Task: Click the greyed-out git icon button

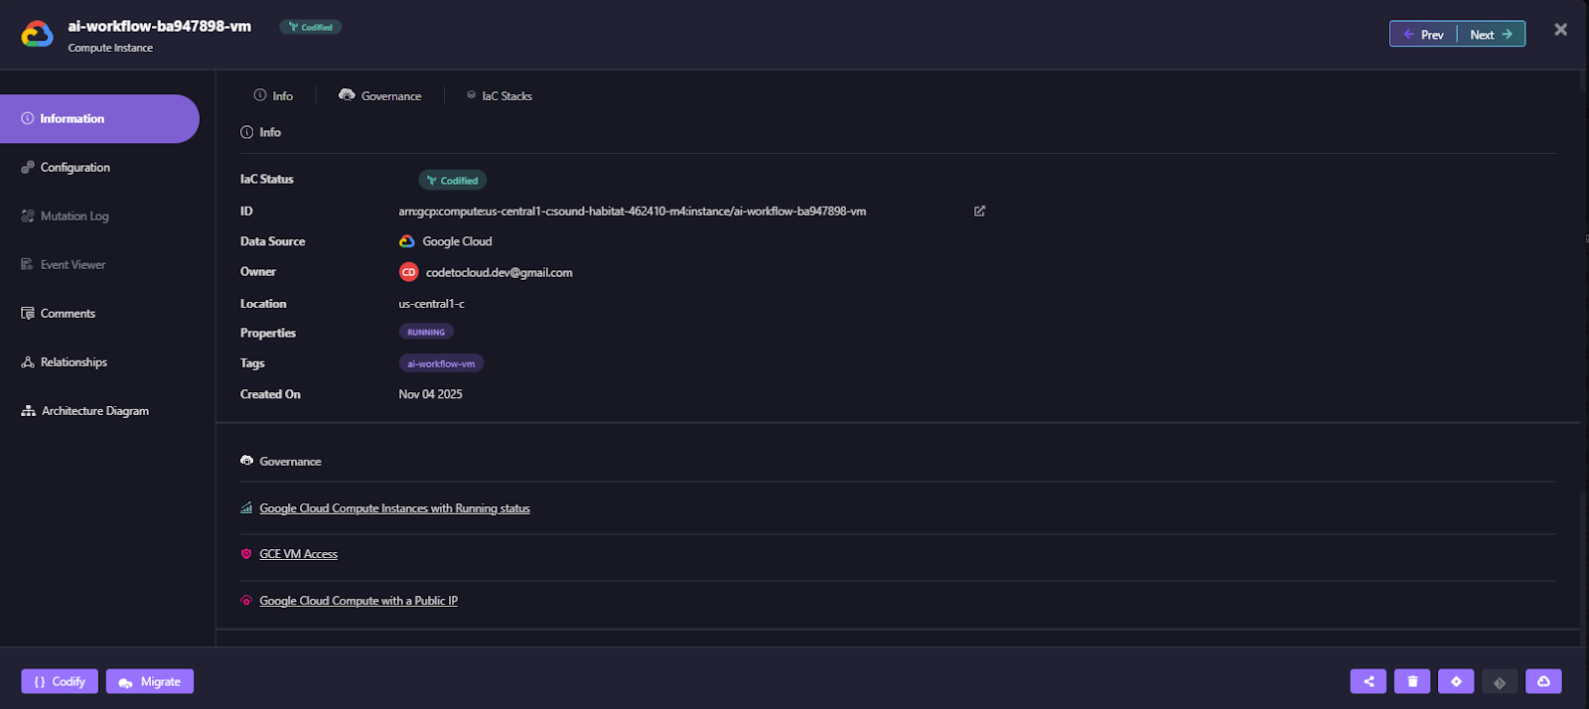Action: point(1500,681)
